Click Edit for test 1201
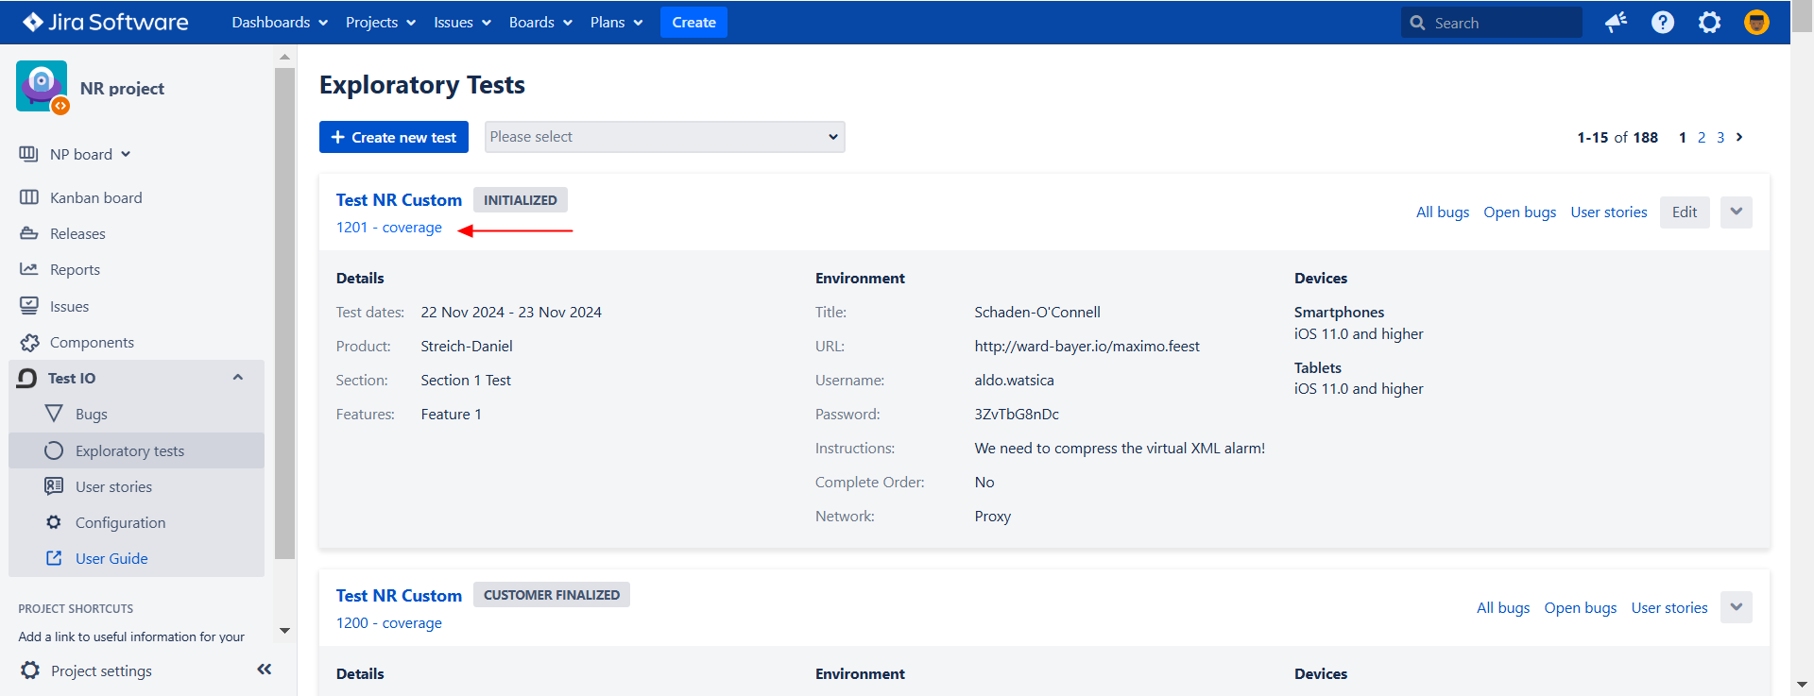Screen dimensions: 1814x696 click(x=1685, y=212)
